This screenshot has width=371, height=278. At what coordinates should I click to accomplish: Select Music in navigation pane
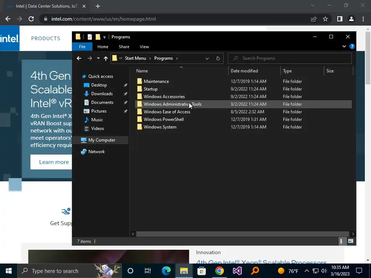97,120
